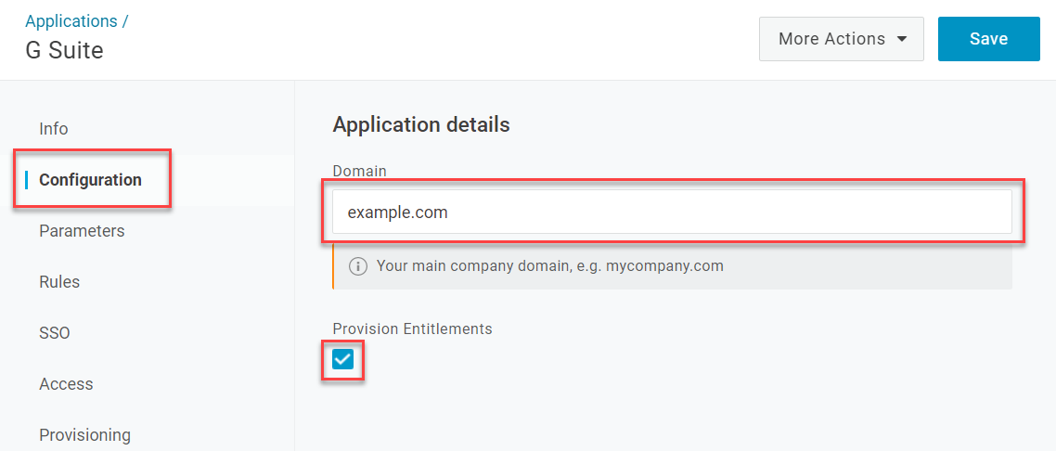This screenshot has width=1056, height=451.
Task: Open the More Actions dropdown
Action: point(841,39)
